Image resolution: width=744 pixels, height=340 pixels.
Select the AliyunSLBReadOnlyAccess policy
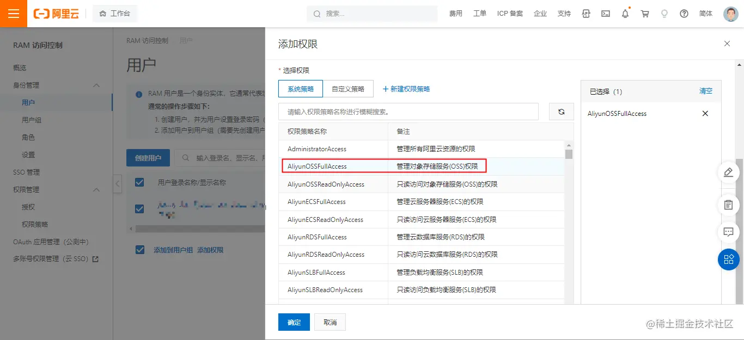(x=422, y=290)
